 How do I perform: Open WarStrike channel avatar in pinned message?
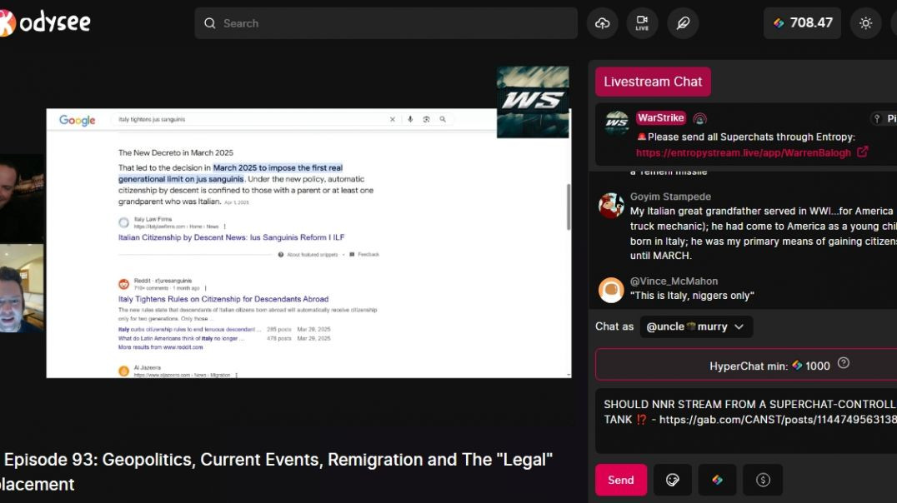coord(617,122)
